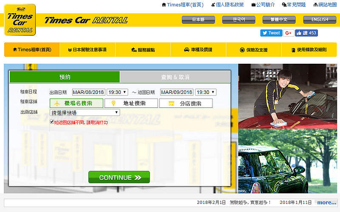Click the departure date field MAR/08/2018
The height and width of the screenshot is (212, 340).
click(x=88, y=92)
